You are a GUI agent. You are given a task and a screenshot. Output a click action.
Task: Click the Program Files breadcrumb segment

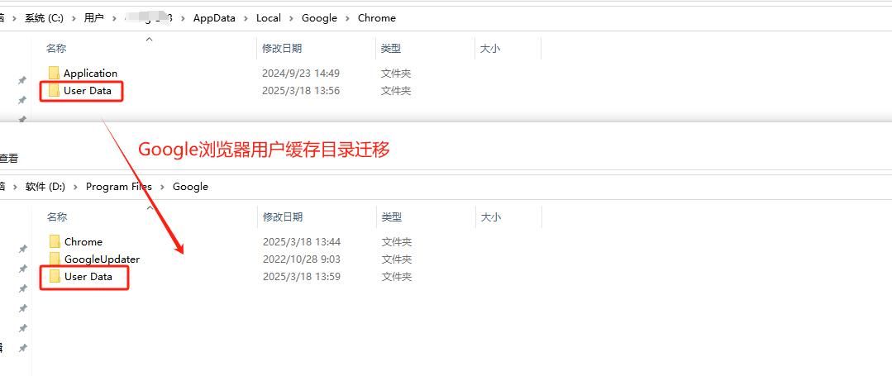click(x=119, y=187)
